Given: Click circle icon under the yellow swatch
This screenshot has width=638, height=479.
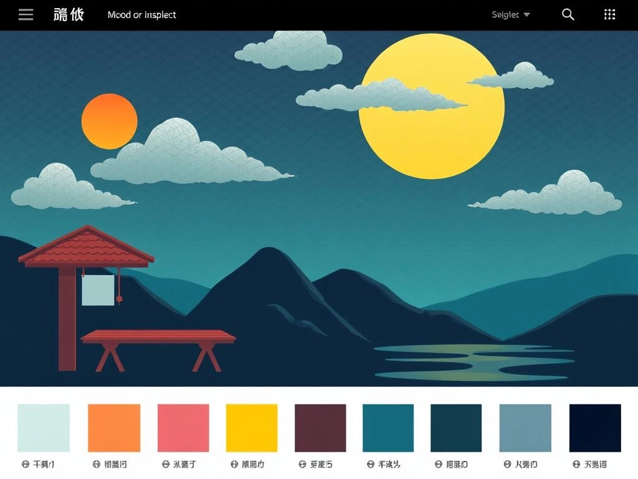Looking at the screenshot, I should (x=234, y=464).
